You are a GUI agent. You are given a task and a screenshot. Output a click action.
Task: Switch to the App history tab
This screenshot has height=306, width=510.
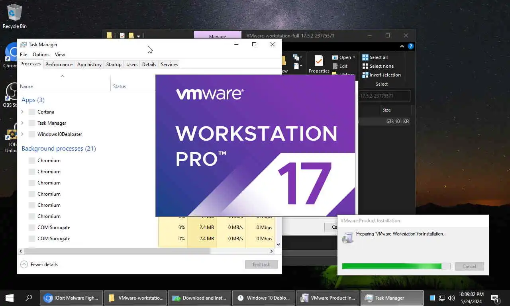(x=89, y=65)
